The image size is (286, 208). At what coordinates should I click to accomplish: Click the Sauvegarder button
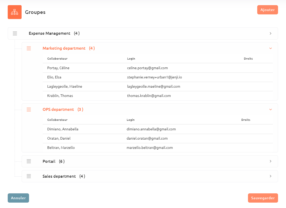263,198
